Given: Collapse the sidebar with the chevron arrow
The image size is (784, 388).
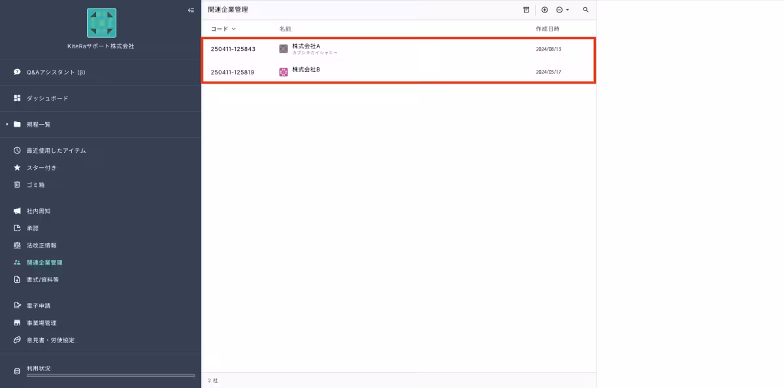Looking at the screenshot, I should pos(190,10).
